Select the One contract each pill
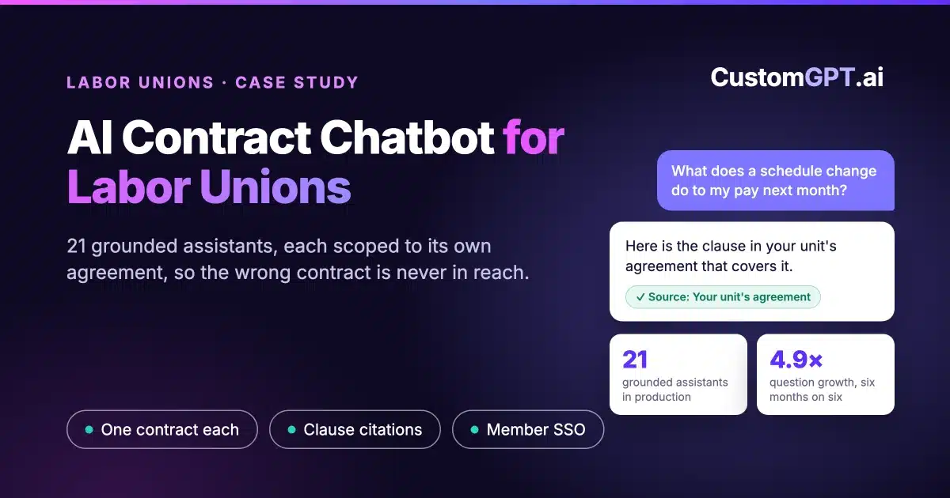Viewport: 950px width, 498px height. pos(162,430)
